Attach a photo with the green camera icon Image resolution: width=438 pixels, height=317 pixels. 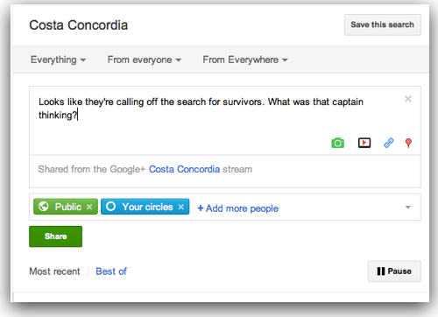337,143
